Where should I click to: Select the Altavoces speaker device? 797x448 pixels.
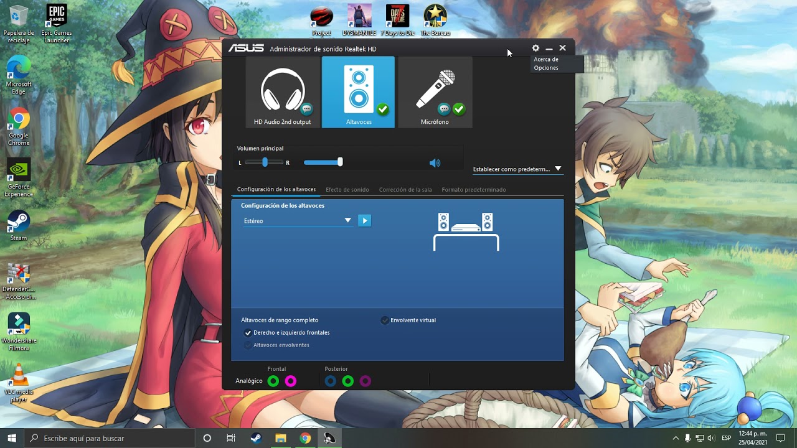[x=358, y=92]
